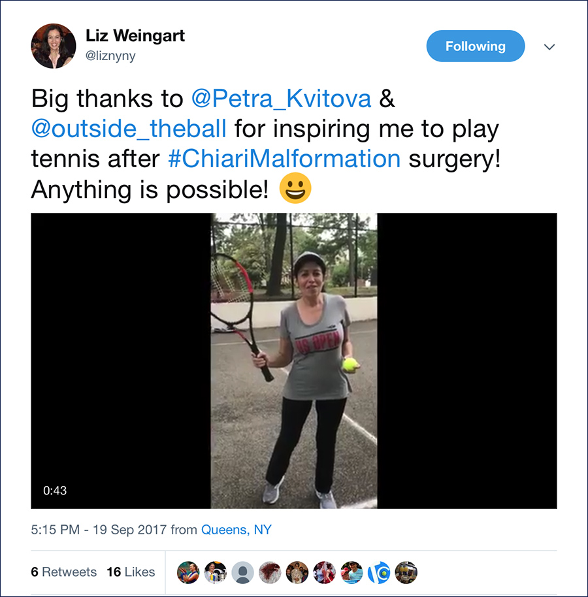Open the @Petra_Kvitova mention
The height and width of the screenshot is (597, 588).
(281, 99)
